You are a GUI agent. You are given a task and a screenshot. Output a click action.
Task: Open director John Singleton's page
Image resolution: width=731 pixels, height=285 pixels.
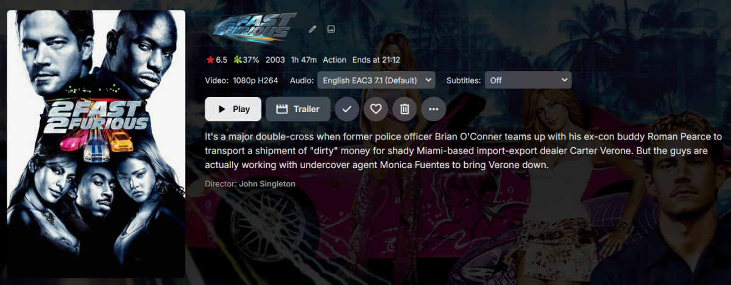[x=267, y=183]
